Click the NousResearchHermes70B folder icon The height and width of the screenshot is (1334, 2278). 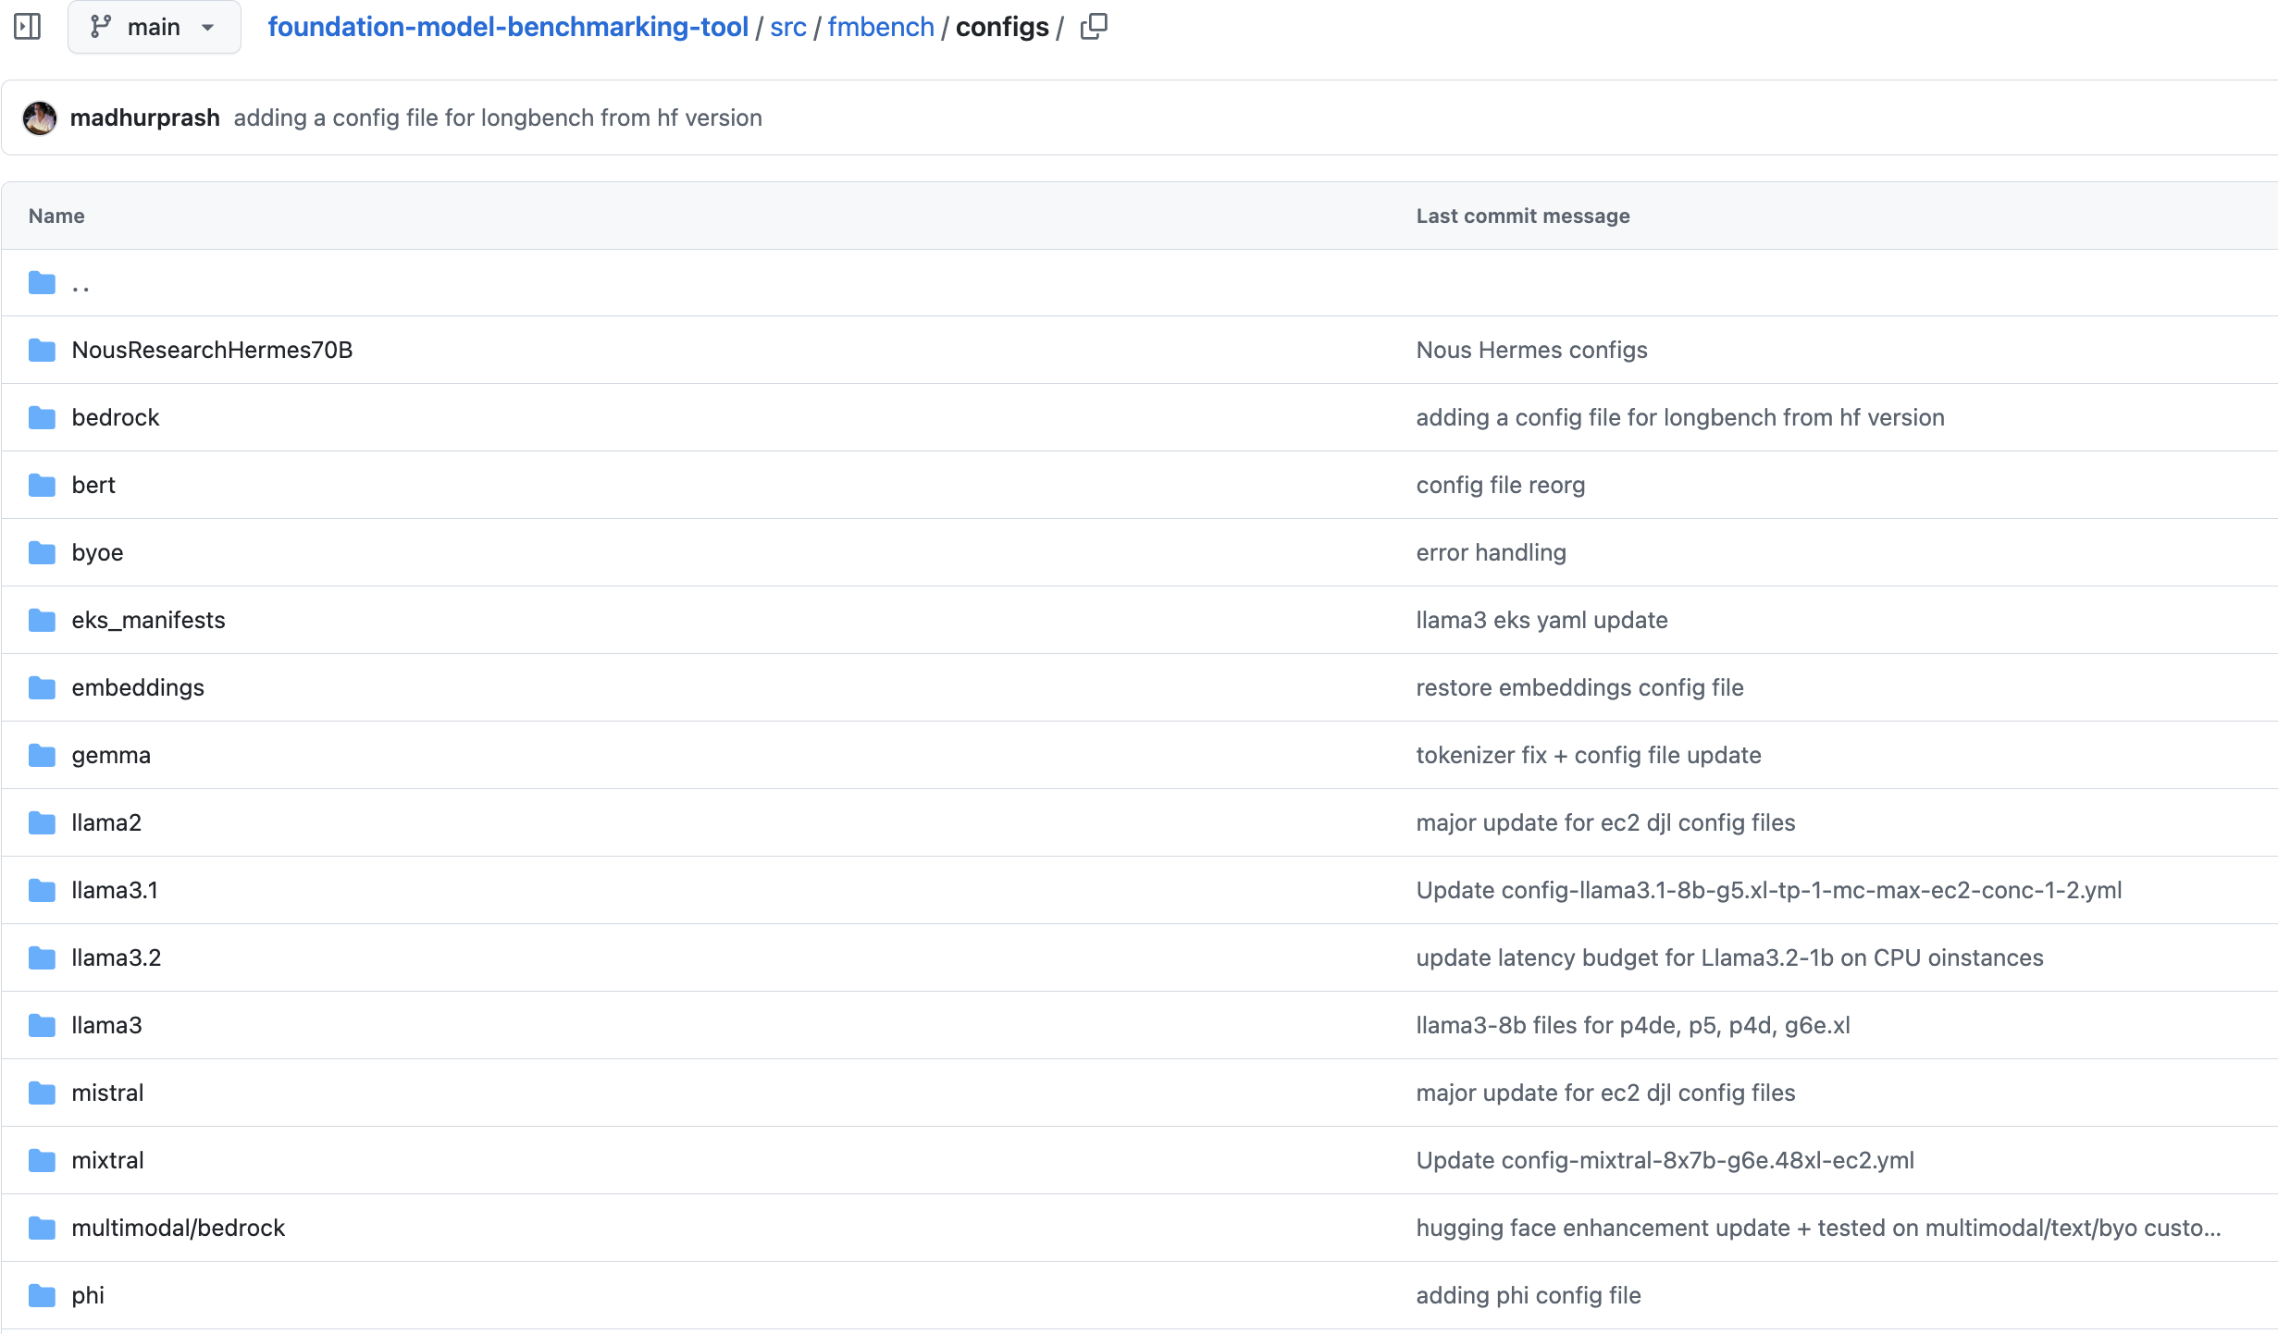coord(42,350)
